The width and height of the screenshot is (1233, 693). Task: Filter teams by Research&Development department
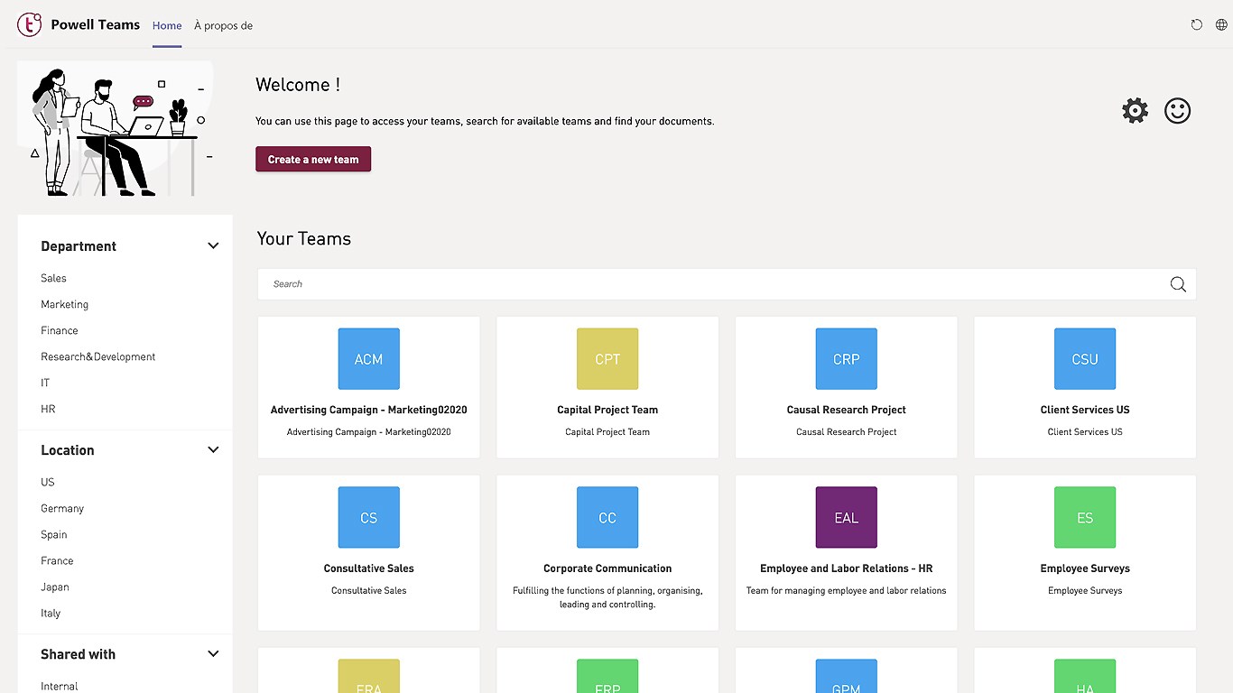(x=97, y=356)
